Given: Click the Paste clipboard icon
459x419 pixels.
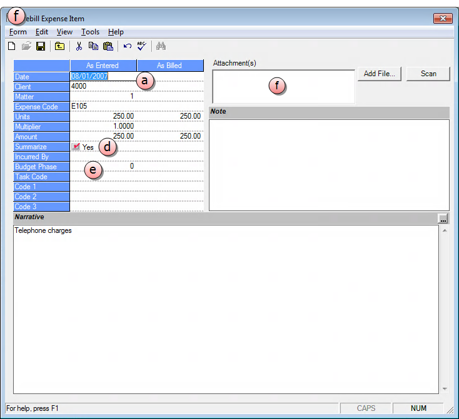Looking at the screenshot, I should (108, 46).
